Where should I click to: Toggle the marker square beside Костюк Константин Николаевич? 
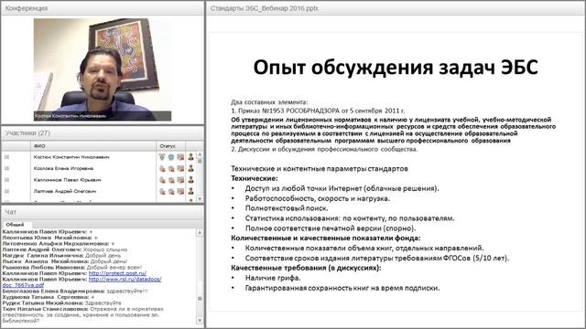(6, 157)
